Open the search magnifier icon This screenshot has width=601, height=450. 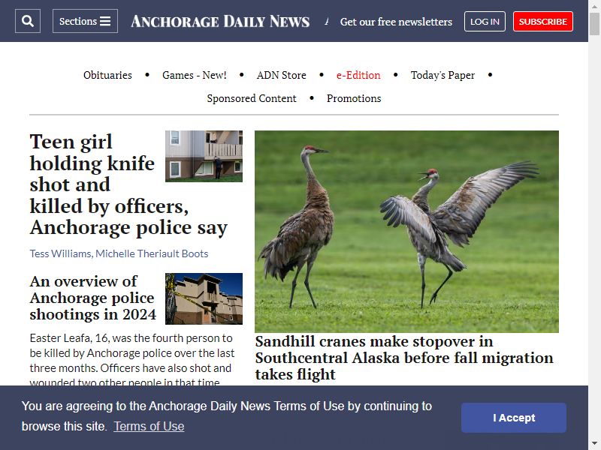pyautogui.click(x=28, y=21)
